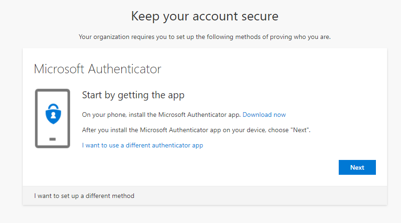Click the Microsoft Authenticator heading

pyautogui.click(x=98, y=69)
